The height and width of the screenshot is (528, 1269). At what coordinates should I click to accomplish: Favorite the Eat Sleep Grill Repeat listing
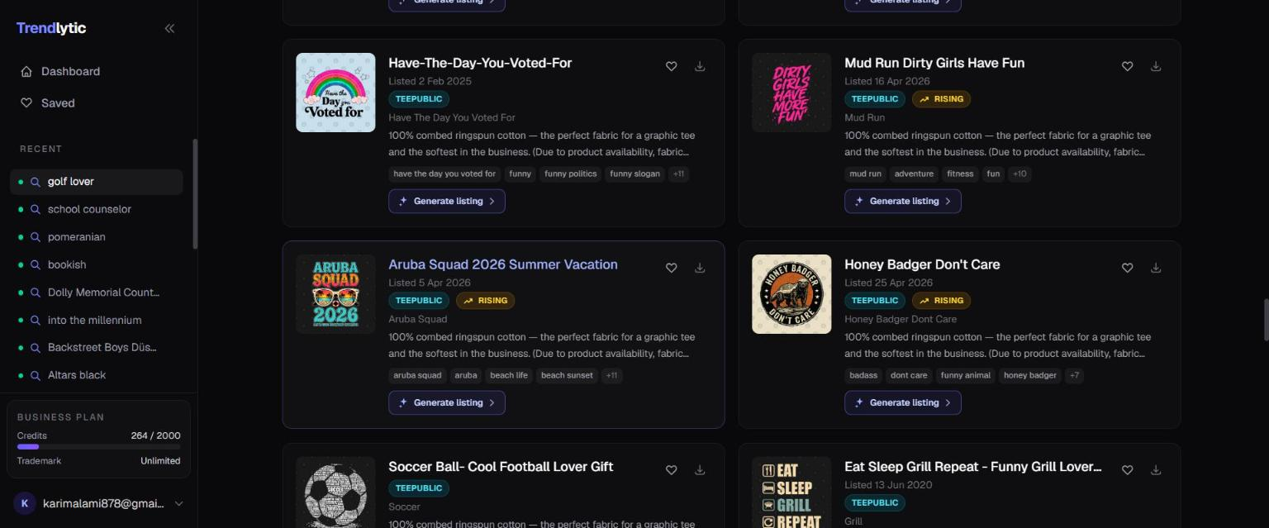1128,470
